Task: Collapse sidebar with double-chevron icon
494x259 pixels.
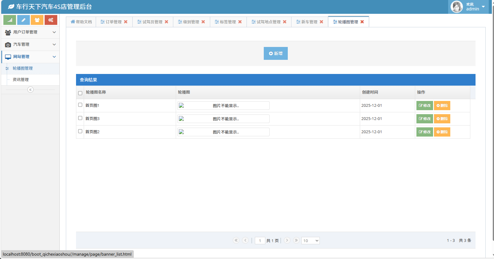Action: pyautogui.click(x=30, y=90)
